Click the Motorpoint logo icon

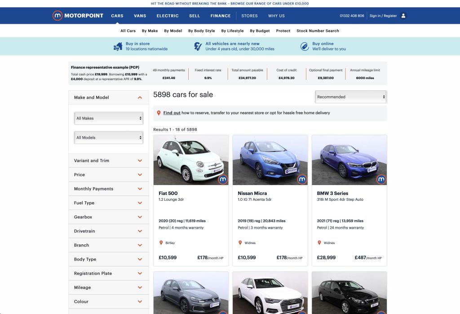click(58, 15)
